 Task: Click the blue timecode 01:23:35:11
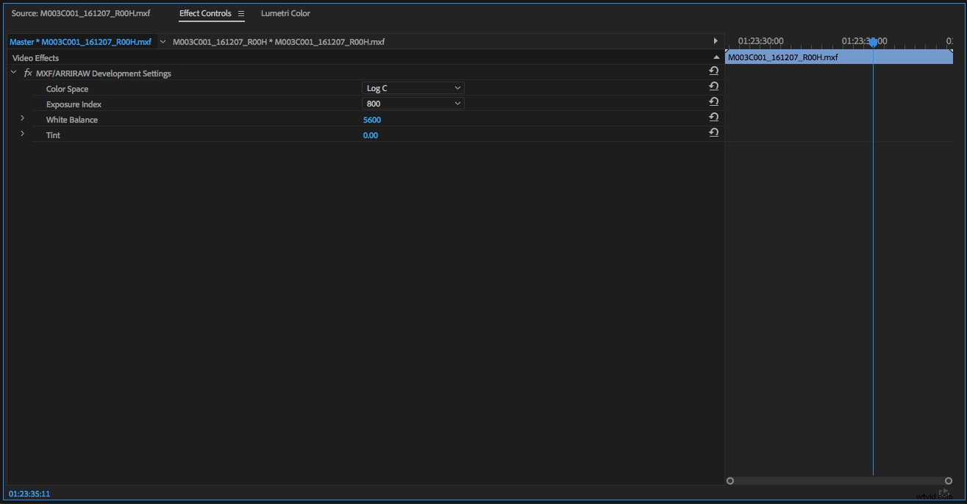pos(29,494)
